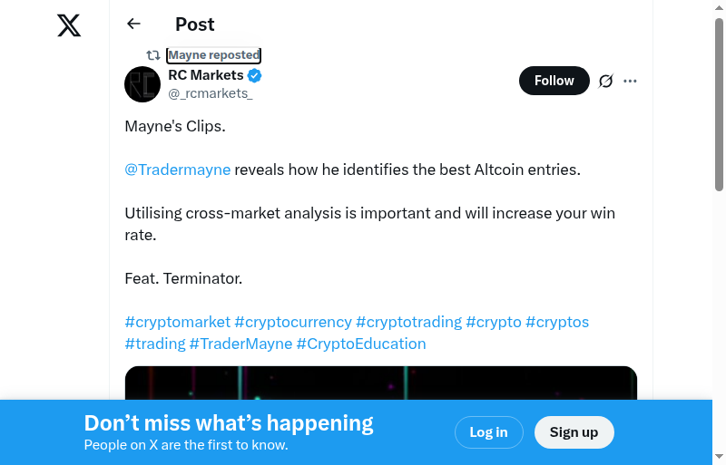Click the blue verified badge icon
Viewport: 726px width, 465px height.
[255, 75]
